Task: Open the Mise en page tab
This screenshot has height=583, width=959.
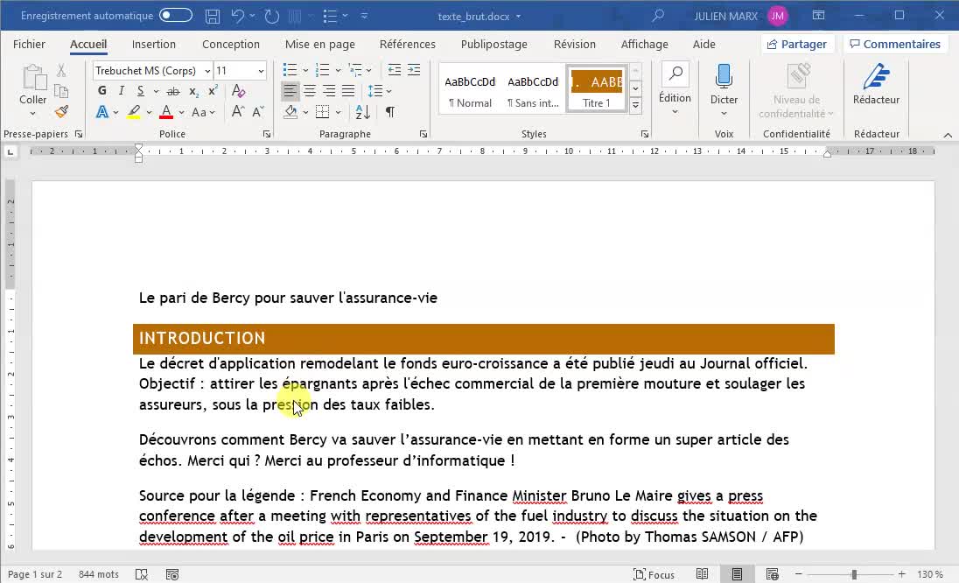Action: (x=319, y=44)
